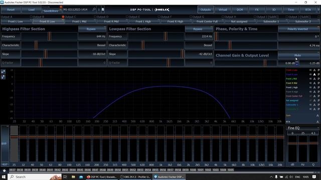Switch to the IO tab
This screenshot has height=180, width=321.
(x=274, y=9)
